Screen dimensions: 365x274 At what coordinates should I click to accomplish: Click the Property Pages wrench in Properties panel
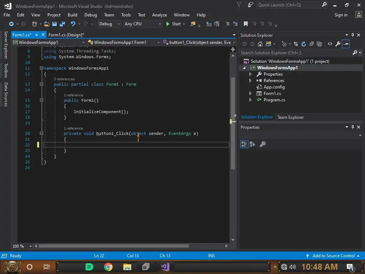[263, 144]
